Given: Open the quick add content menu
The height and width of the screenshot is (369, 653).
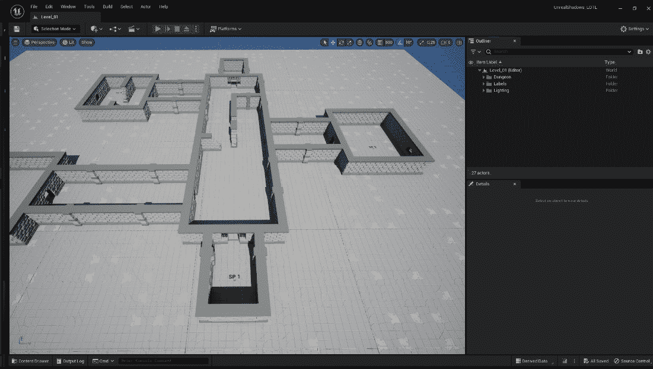Looking at the screenshot, I should tap(96, 28).
